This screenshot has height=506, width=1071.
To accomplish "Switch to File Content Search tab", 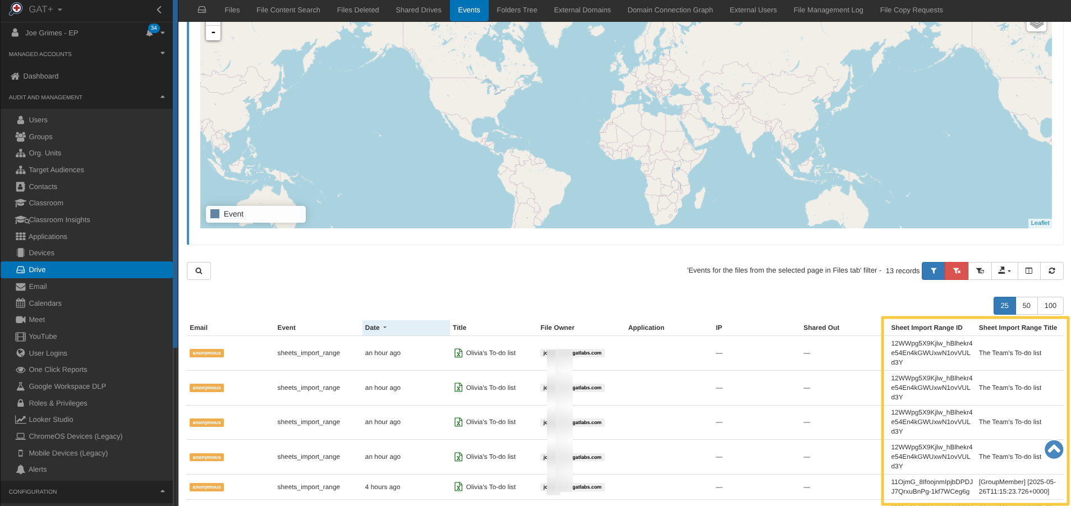I will [x=288, y=10].
